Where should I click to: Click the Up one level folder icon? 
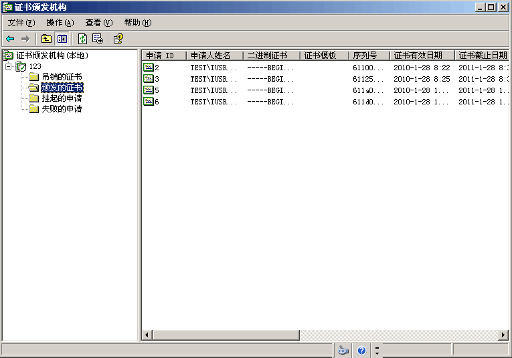click(46, 39)
